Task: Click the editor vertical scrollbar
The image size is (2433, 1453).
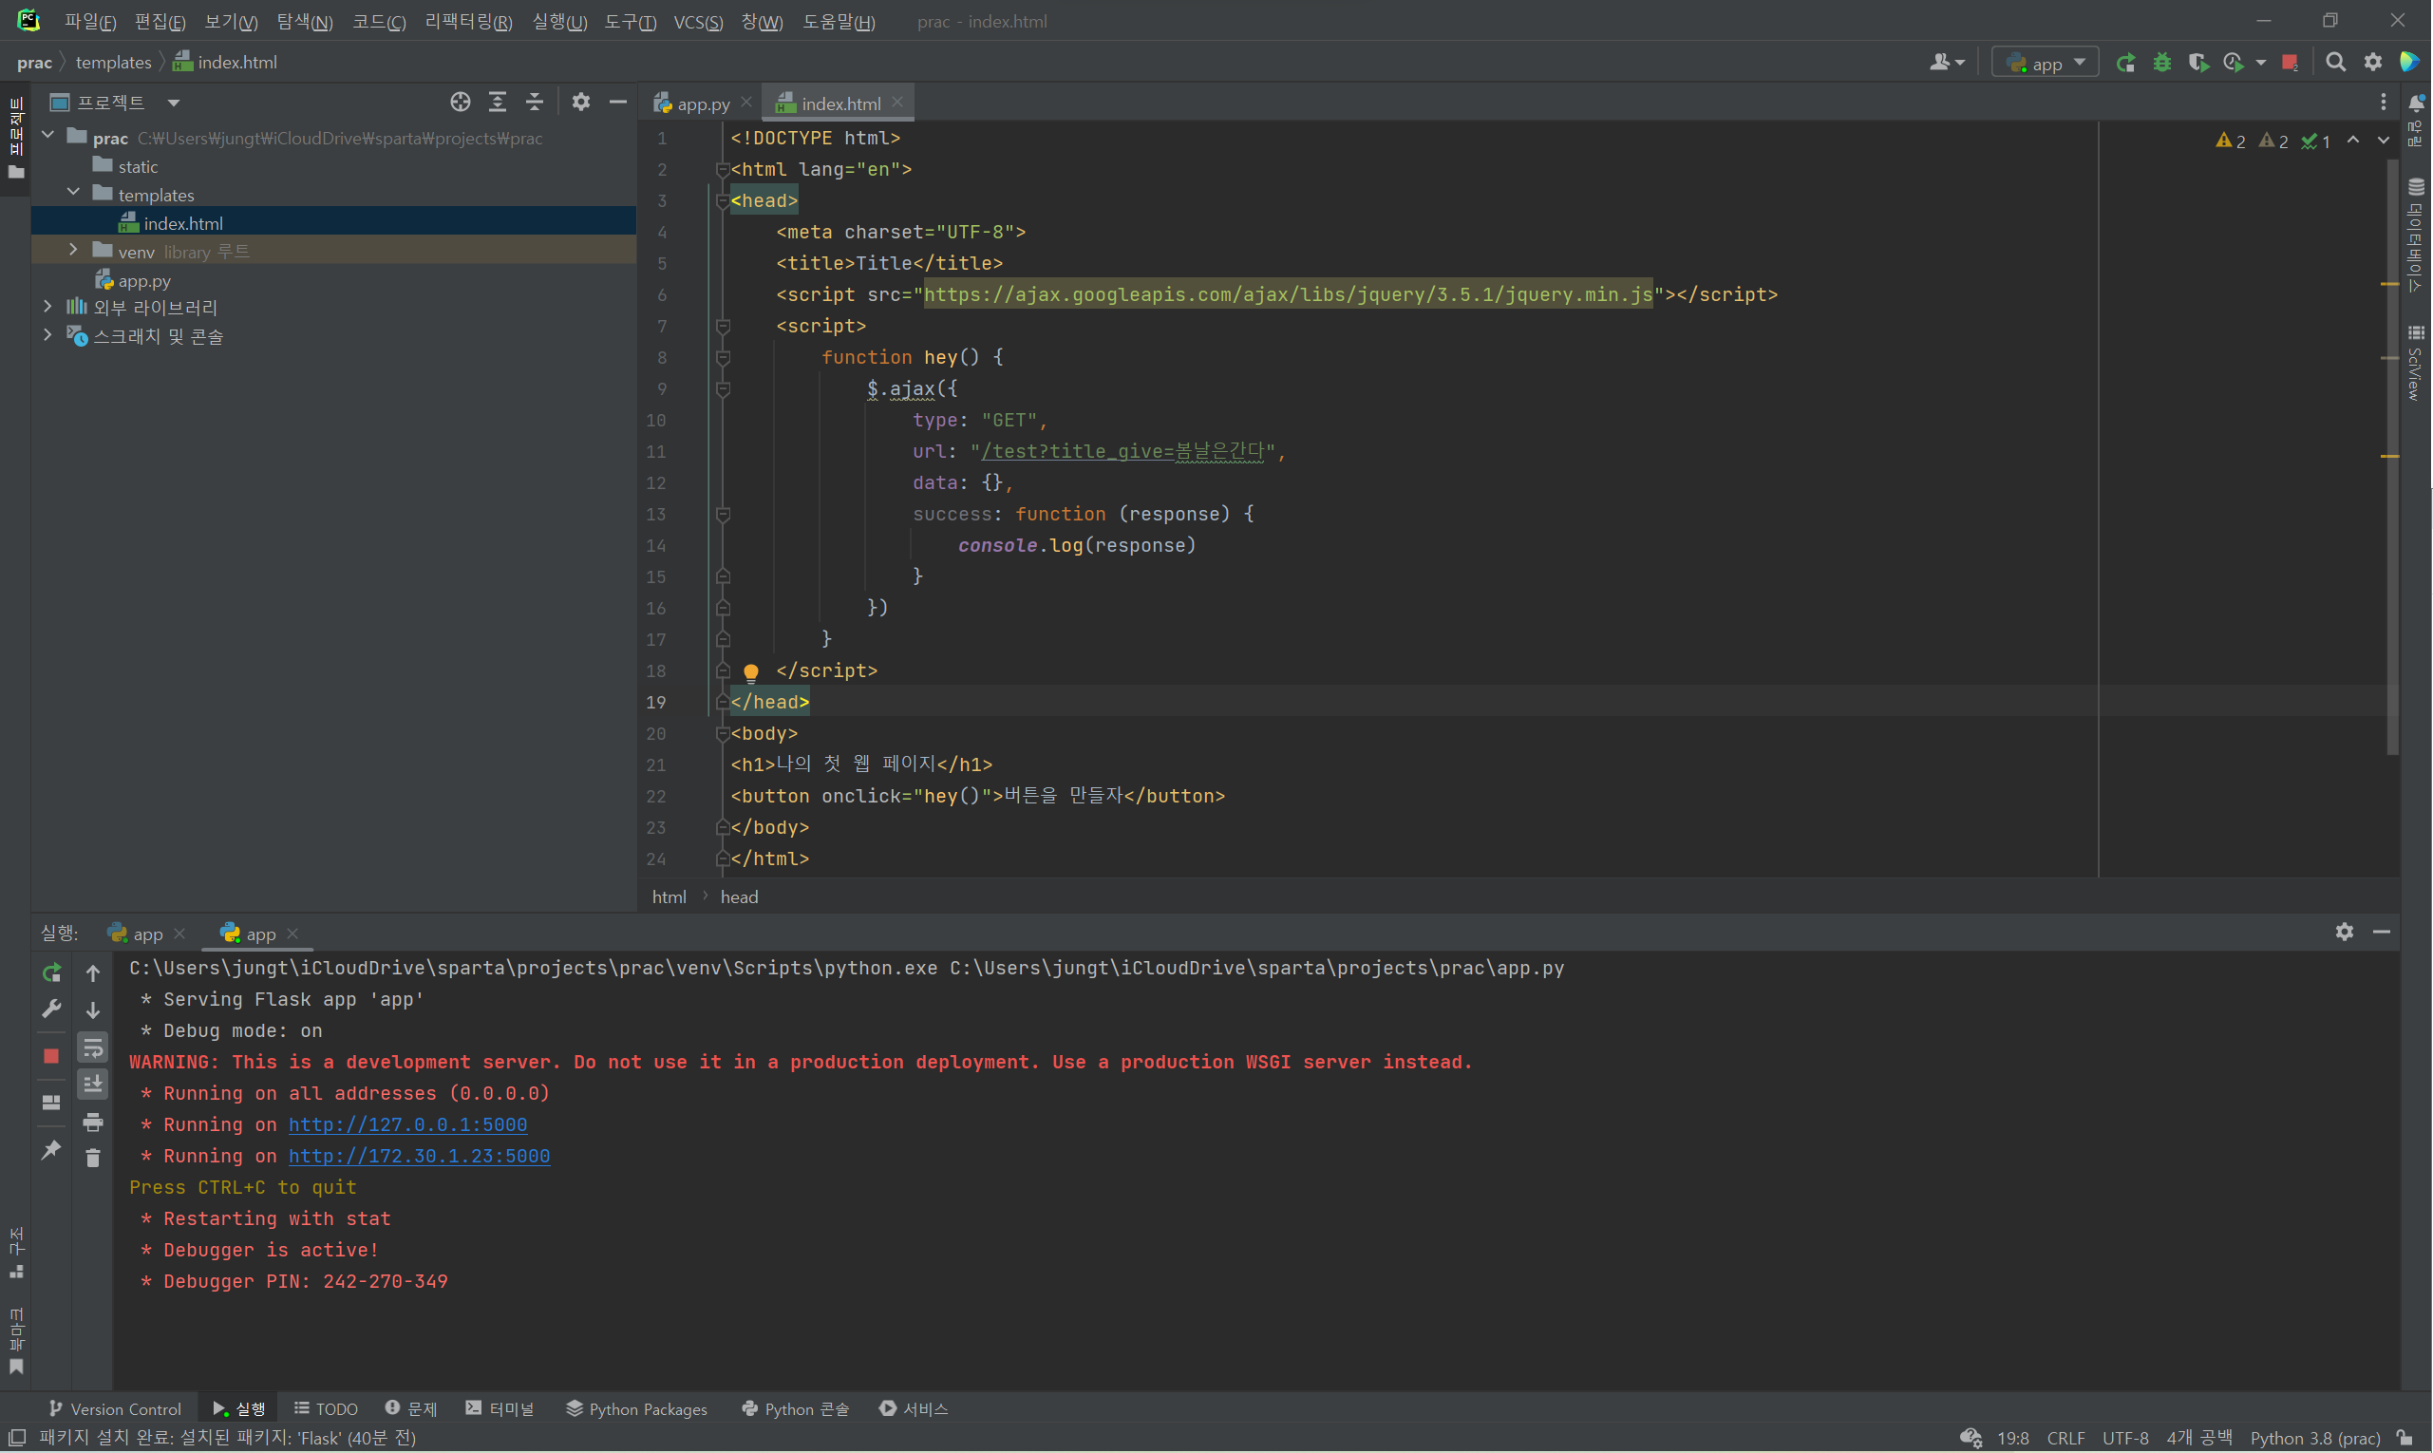Action: [2392, 459]
